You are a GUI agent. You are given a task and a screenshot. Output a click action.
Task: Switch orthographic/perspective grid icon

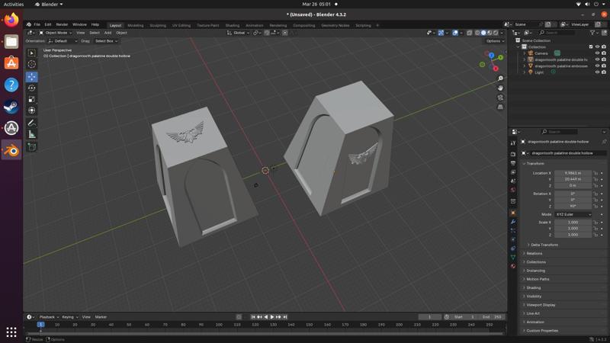(500, 107)
